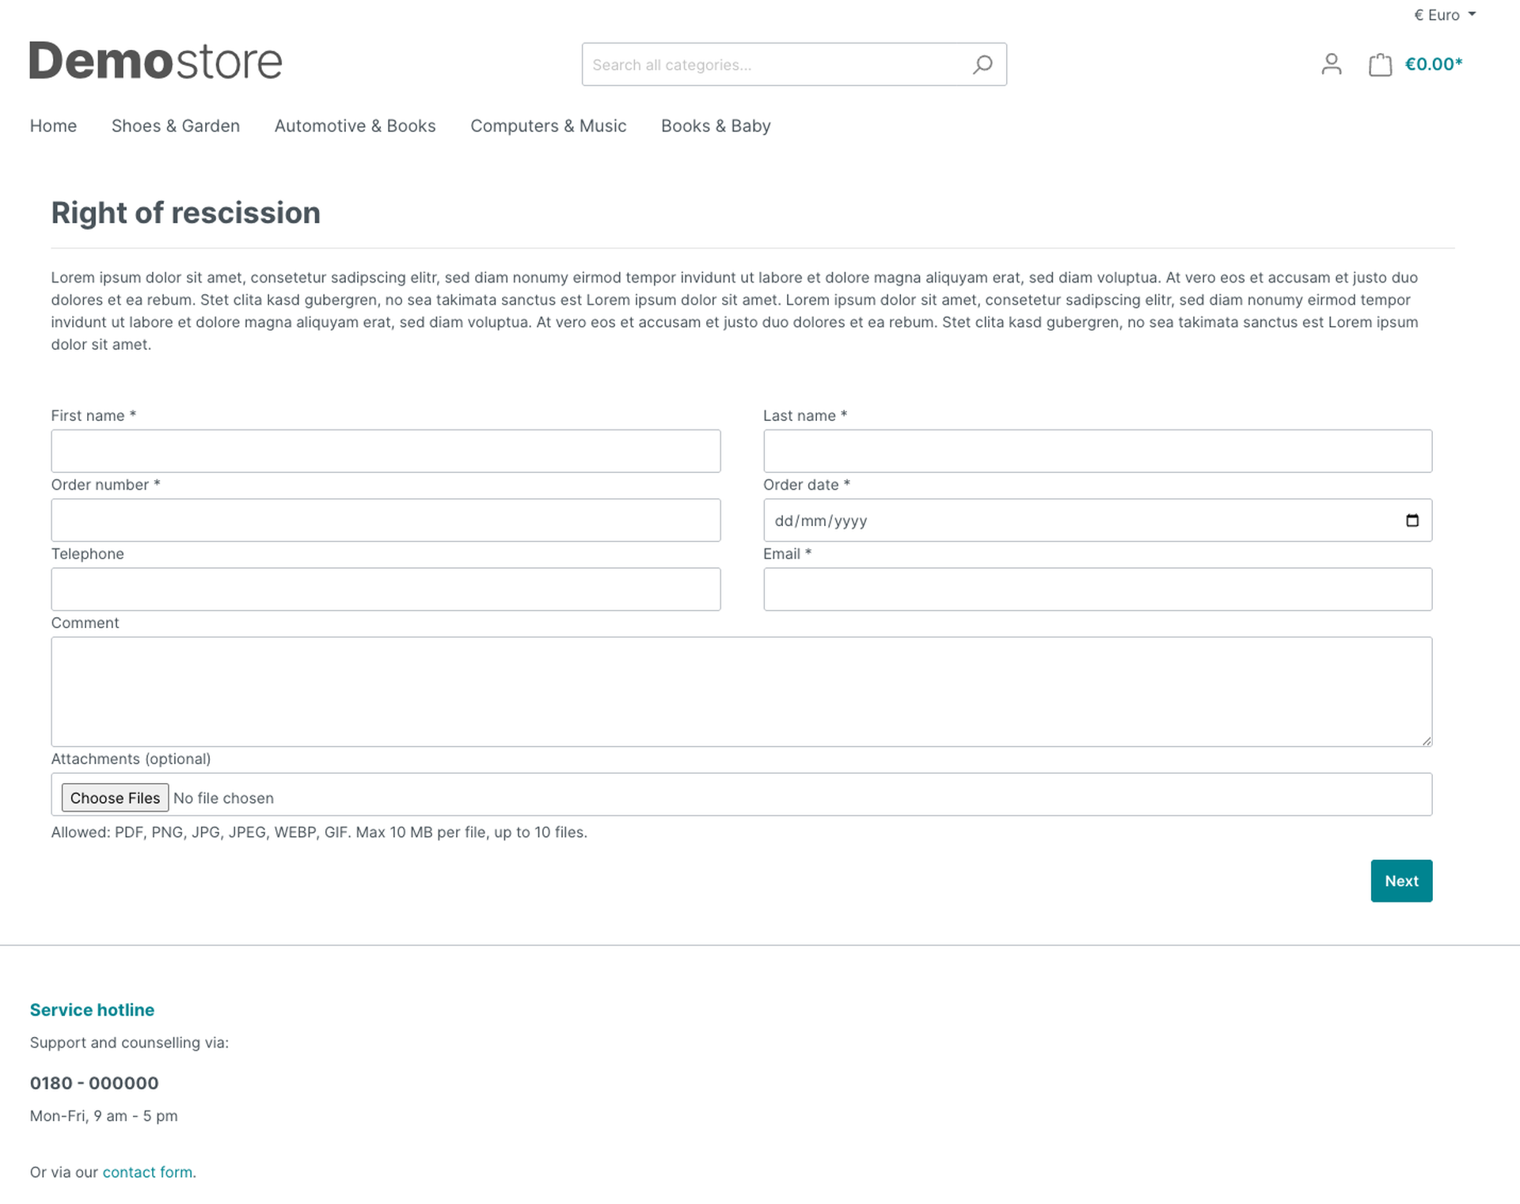Click the hotline number 0180 - 000000
This screenshot has height=1204, width=1520.
pyautogui.click(x=94, y=1083)
